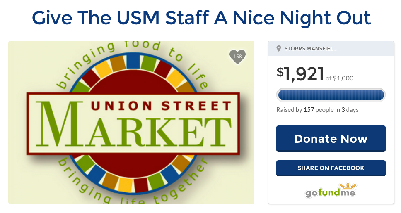Click the location pin icon

coord(279,48)
